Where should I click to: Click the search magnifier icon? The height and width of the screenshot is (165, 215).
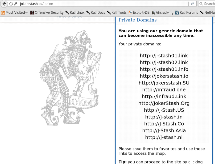[x=201, y=4]
